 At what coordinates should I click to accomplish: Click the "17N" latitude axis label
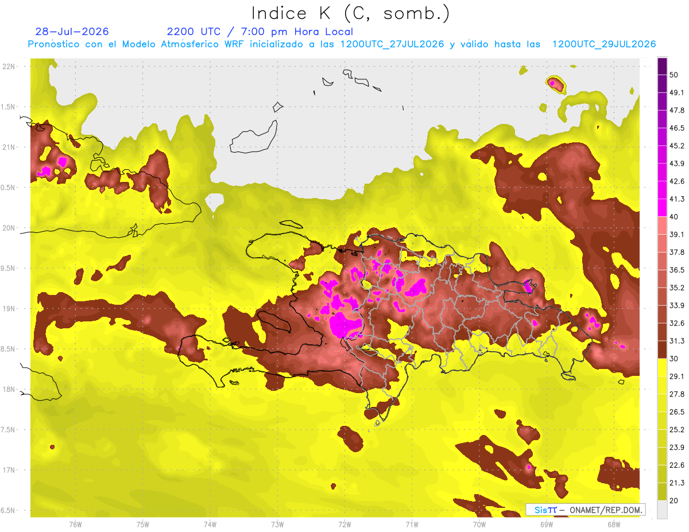(9, 469)
